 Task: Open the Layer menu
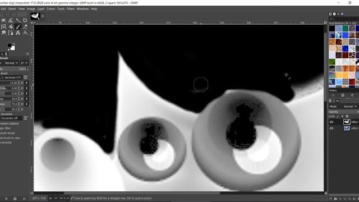coord(41,9)
